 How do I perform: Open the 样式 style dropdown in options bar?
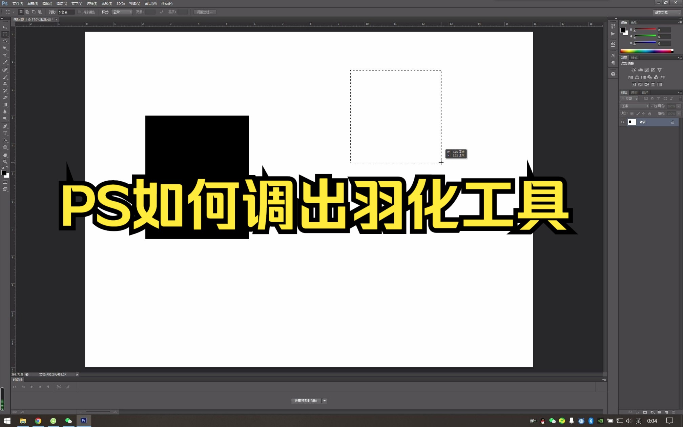[x=121, y=12]
